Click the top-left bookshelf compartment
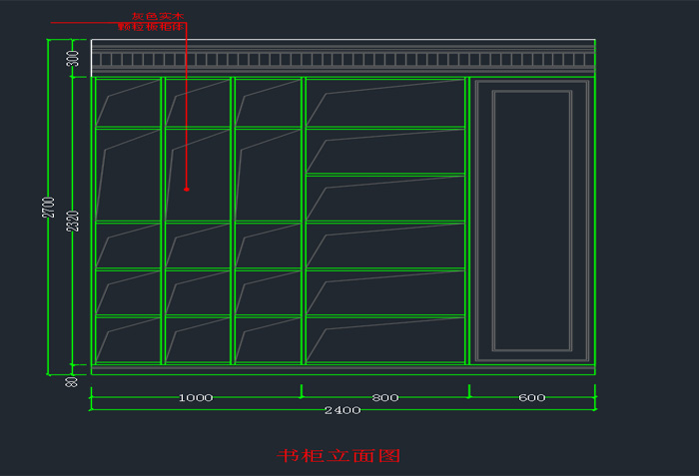Image resolution: width=699 pixels, height=476 pixels. 127,102
